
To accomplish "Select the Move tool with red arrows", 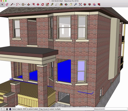I will coord(38,5).
